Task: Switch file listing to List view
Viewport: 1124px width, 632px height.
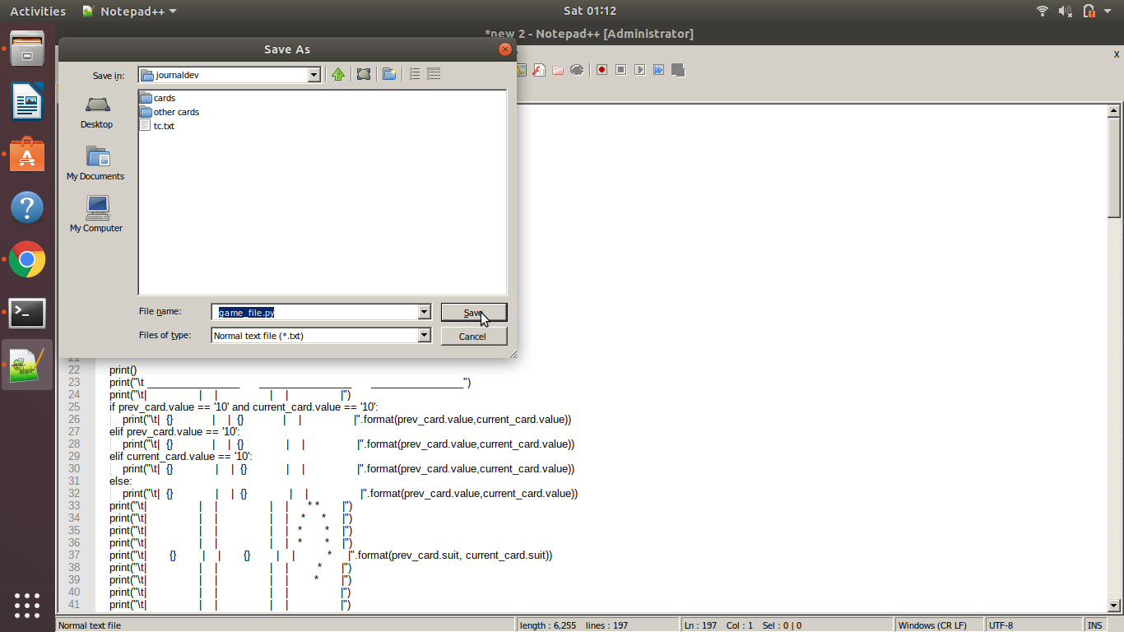Action: click(x=414, y=74)
